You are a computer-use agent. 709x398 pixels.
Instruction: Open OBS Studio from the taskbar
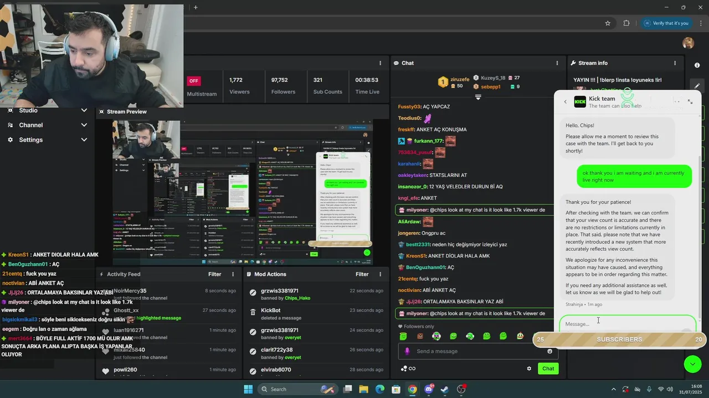(461, 389)
